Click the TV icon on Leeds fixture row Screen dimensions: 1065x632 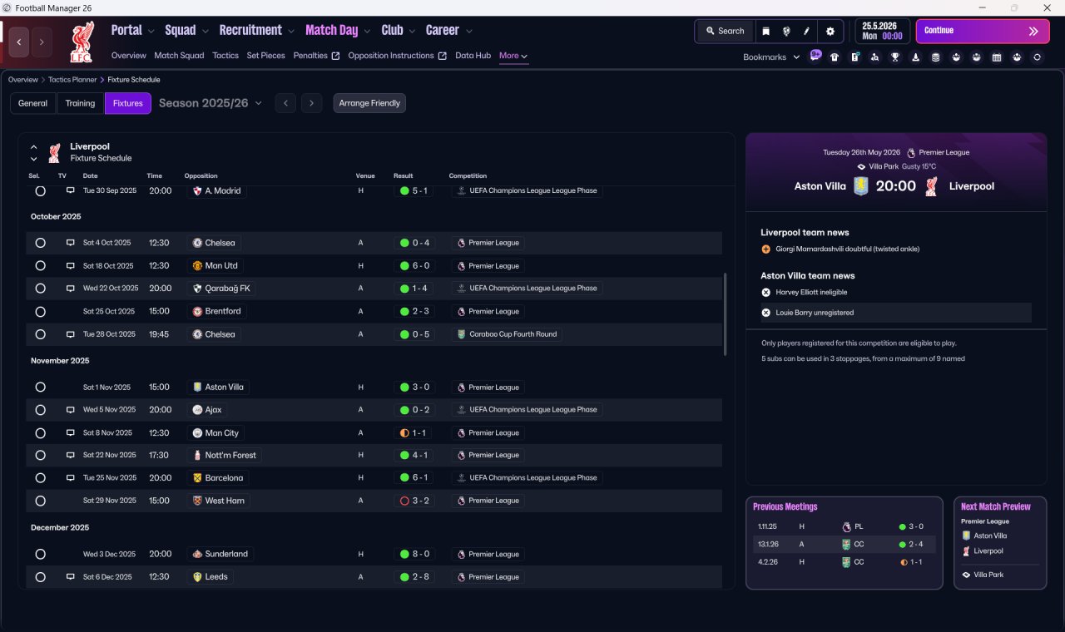[x=71, y=577]
